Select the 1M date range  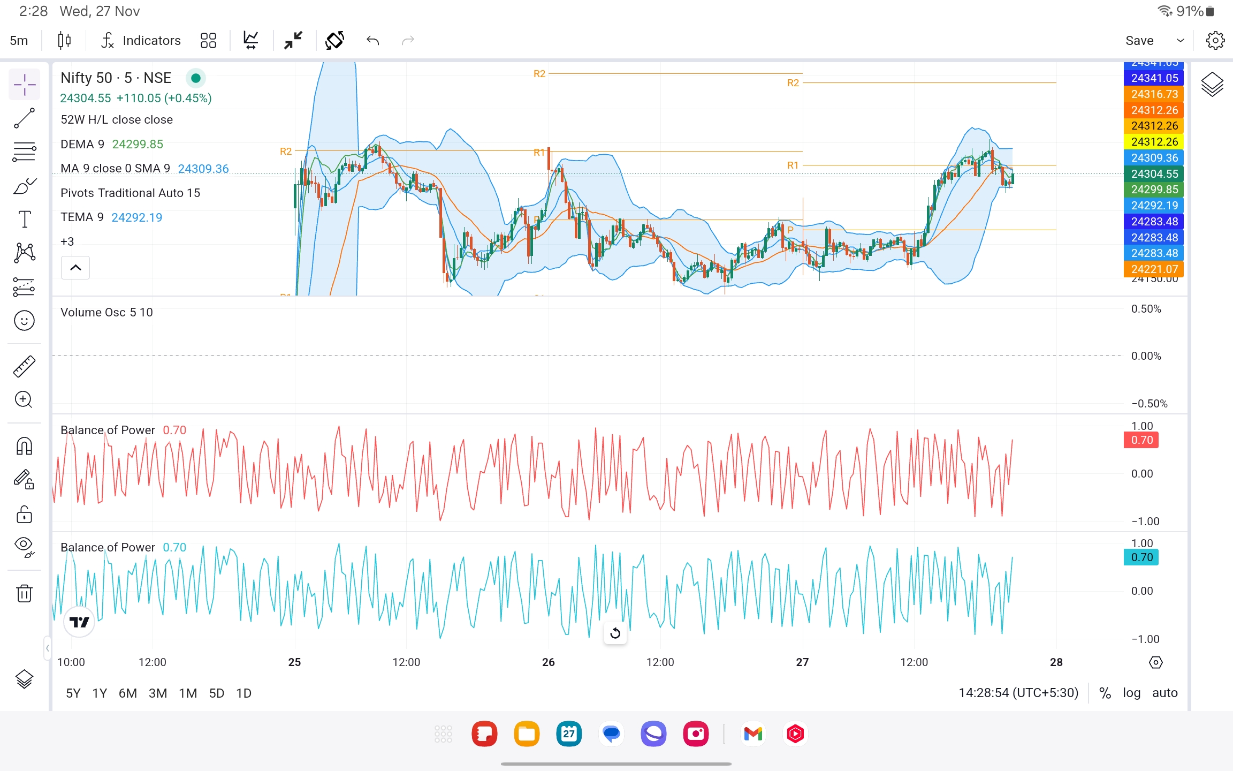pyautogui.click(x=188, y=693)
